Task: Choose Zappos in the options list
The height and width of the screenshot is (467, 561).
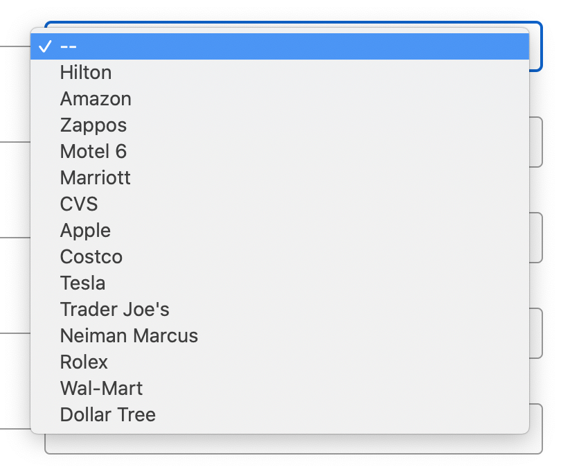Action: [x=93, y=125]
